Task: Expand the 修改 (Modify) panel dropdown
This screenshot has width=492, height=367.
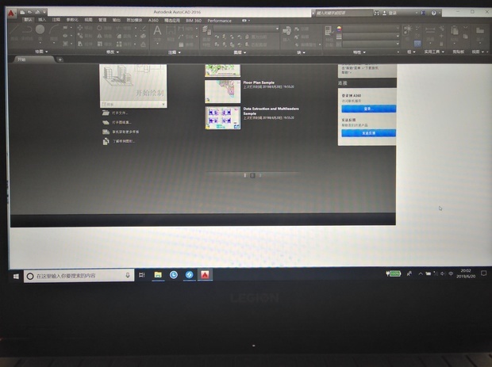Action: click(x=110, y=52)
